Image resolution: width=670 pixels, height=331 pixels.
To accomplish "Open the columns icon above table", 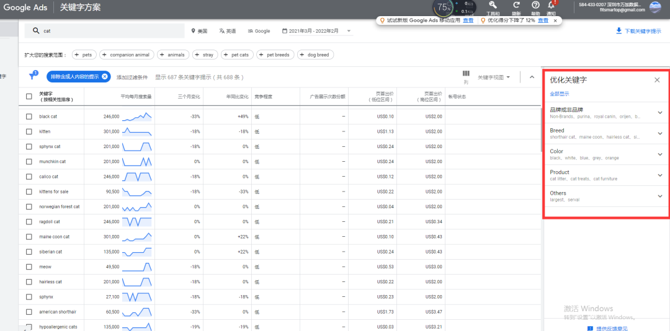I will coord(466,74).
